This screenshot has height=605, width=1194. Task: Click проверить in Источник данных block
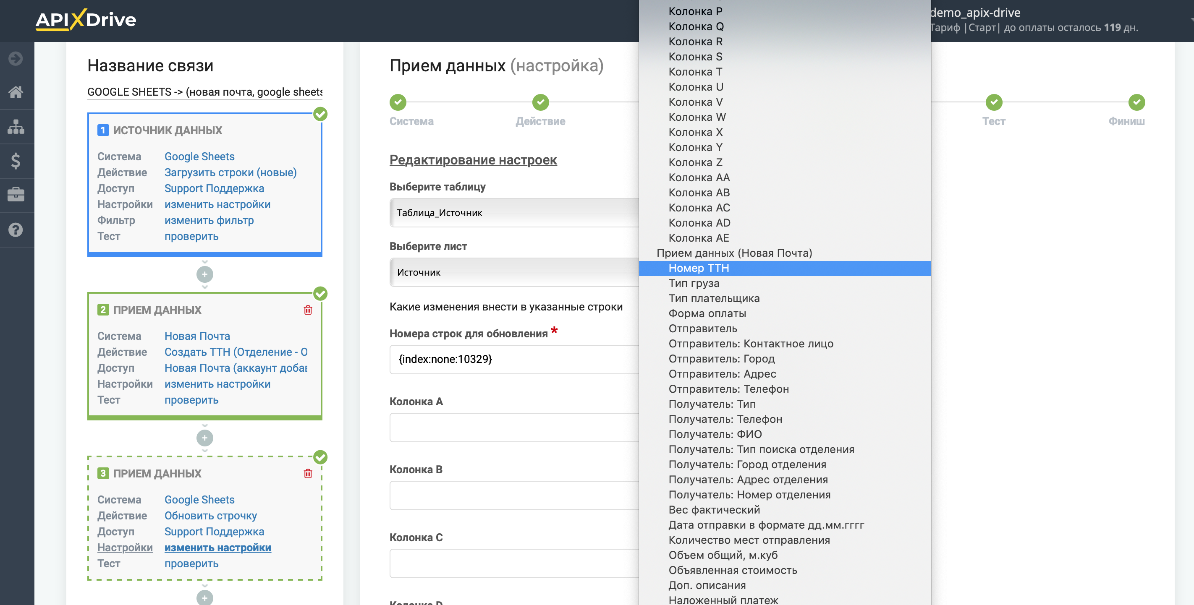click(191, 236)
